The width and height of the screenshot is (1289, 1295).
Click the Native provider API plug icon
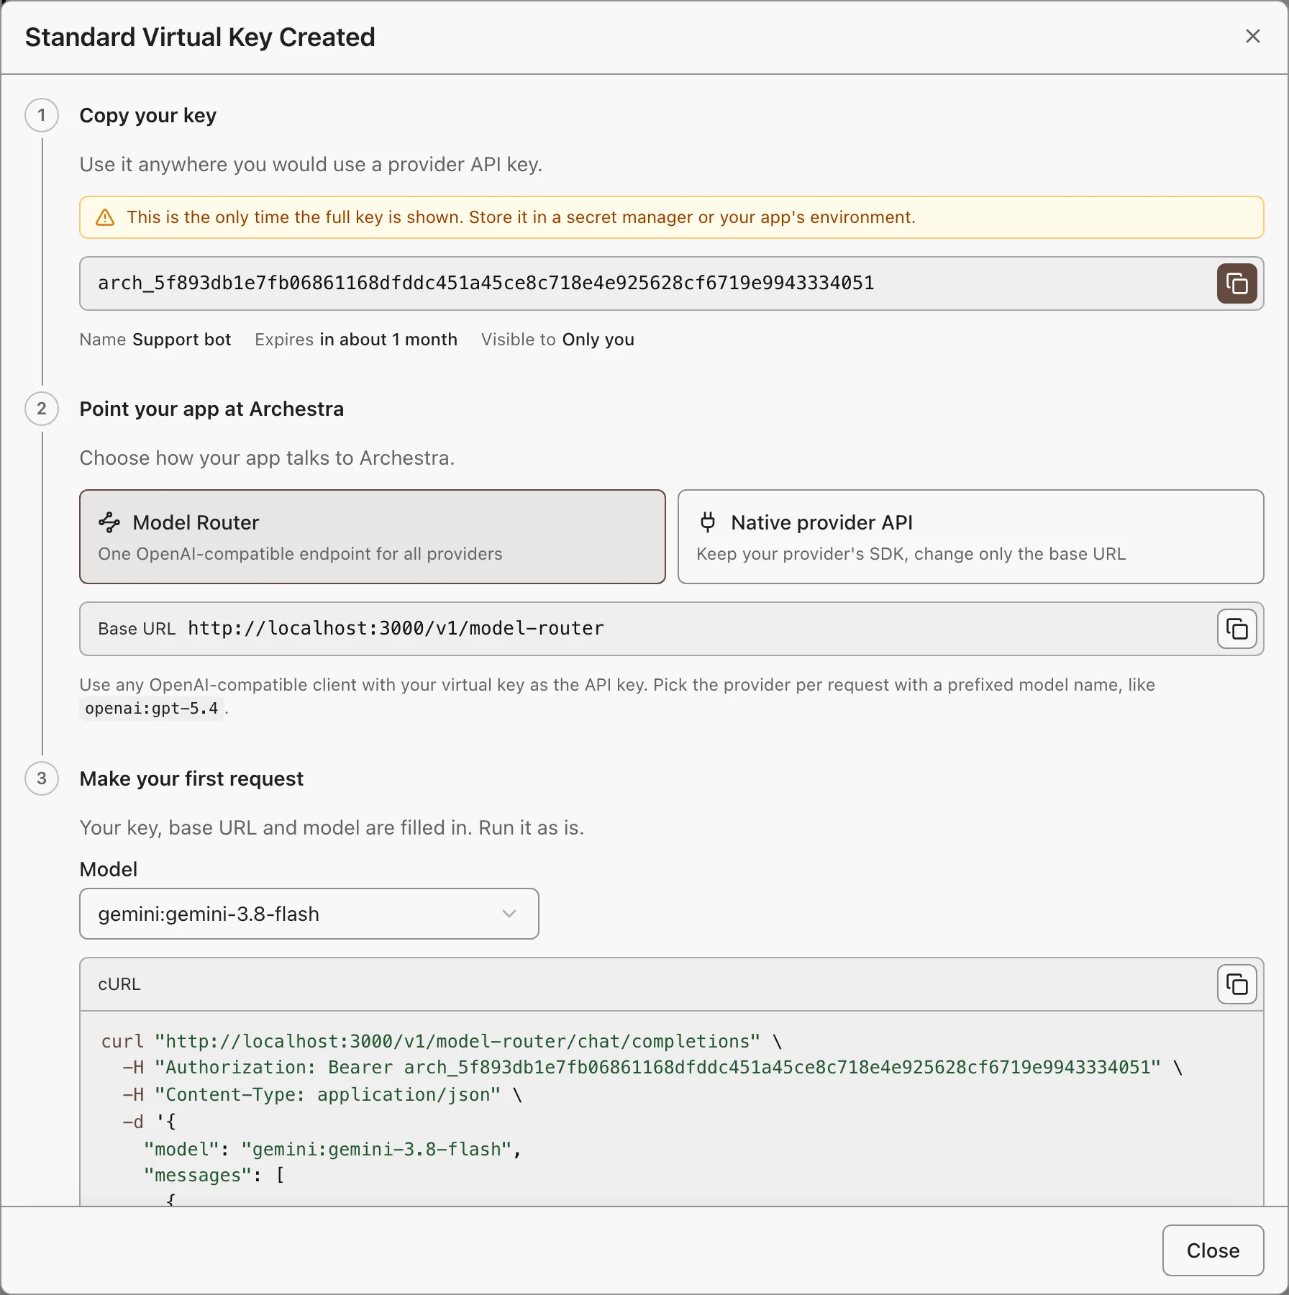point(708,522)
